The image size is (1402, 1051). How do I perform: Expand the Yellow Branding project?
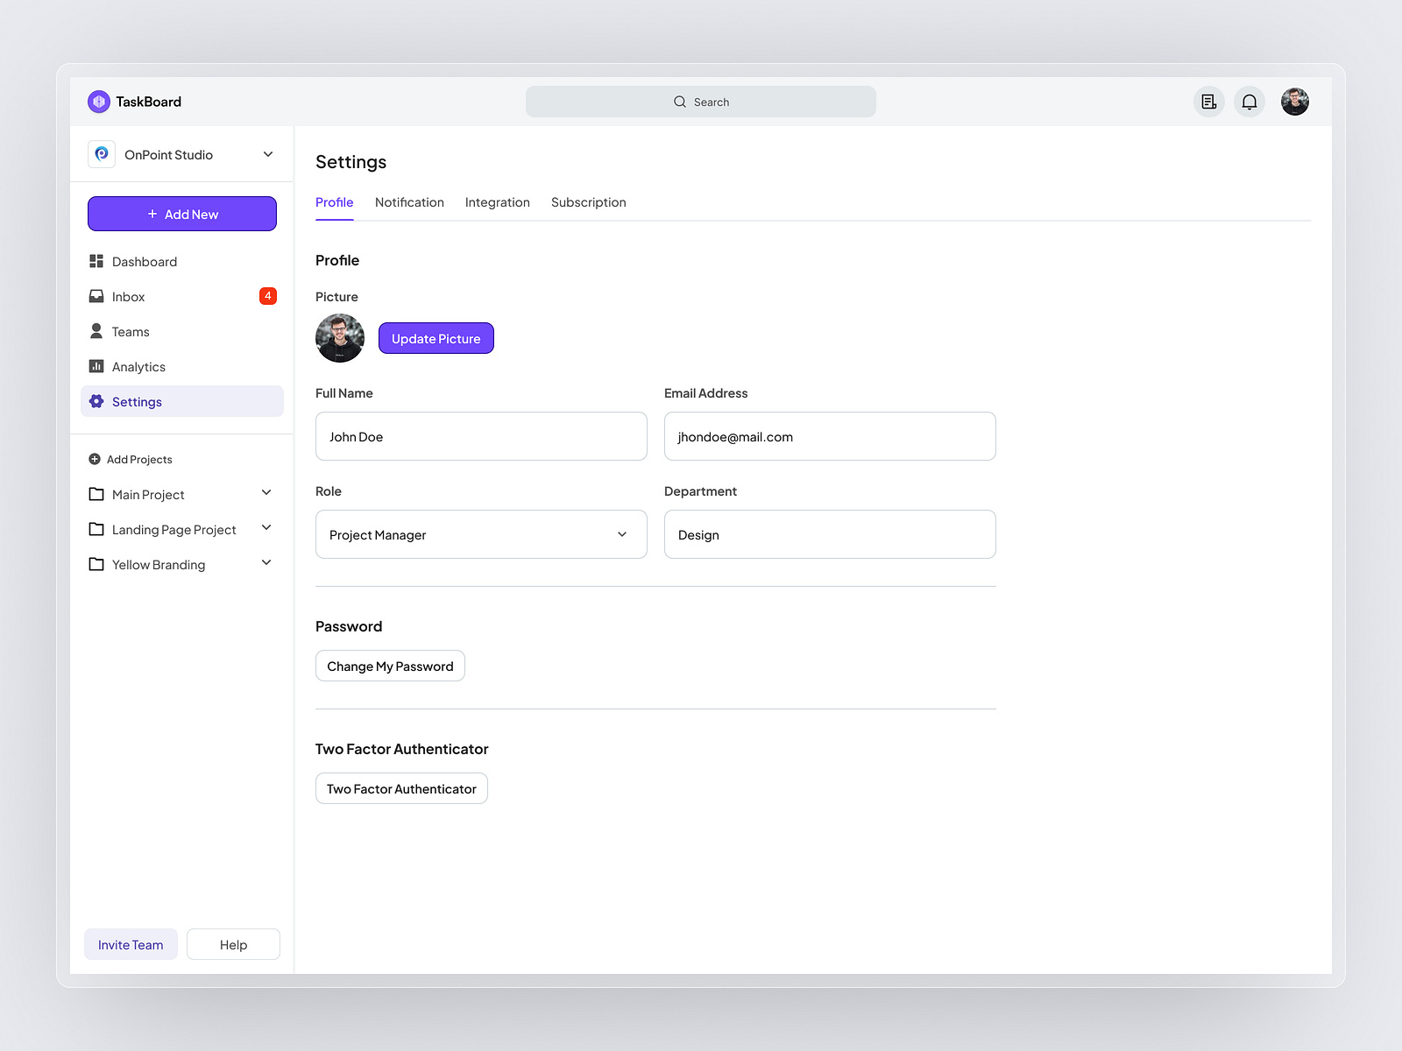point(266,563)
